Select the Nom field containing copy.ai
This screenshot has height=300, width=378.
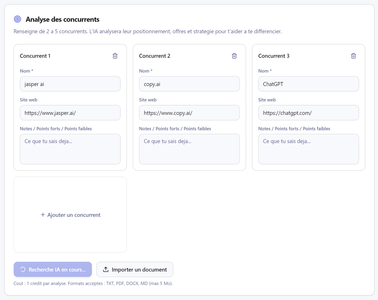coord(189,84)
